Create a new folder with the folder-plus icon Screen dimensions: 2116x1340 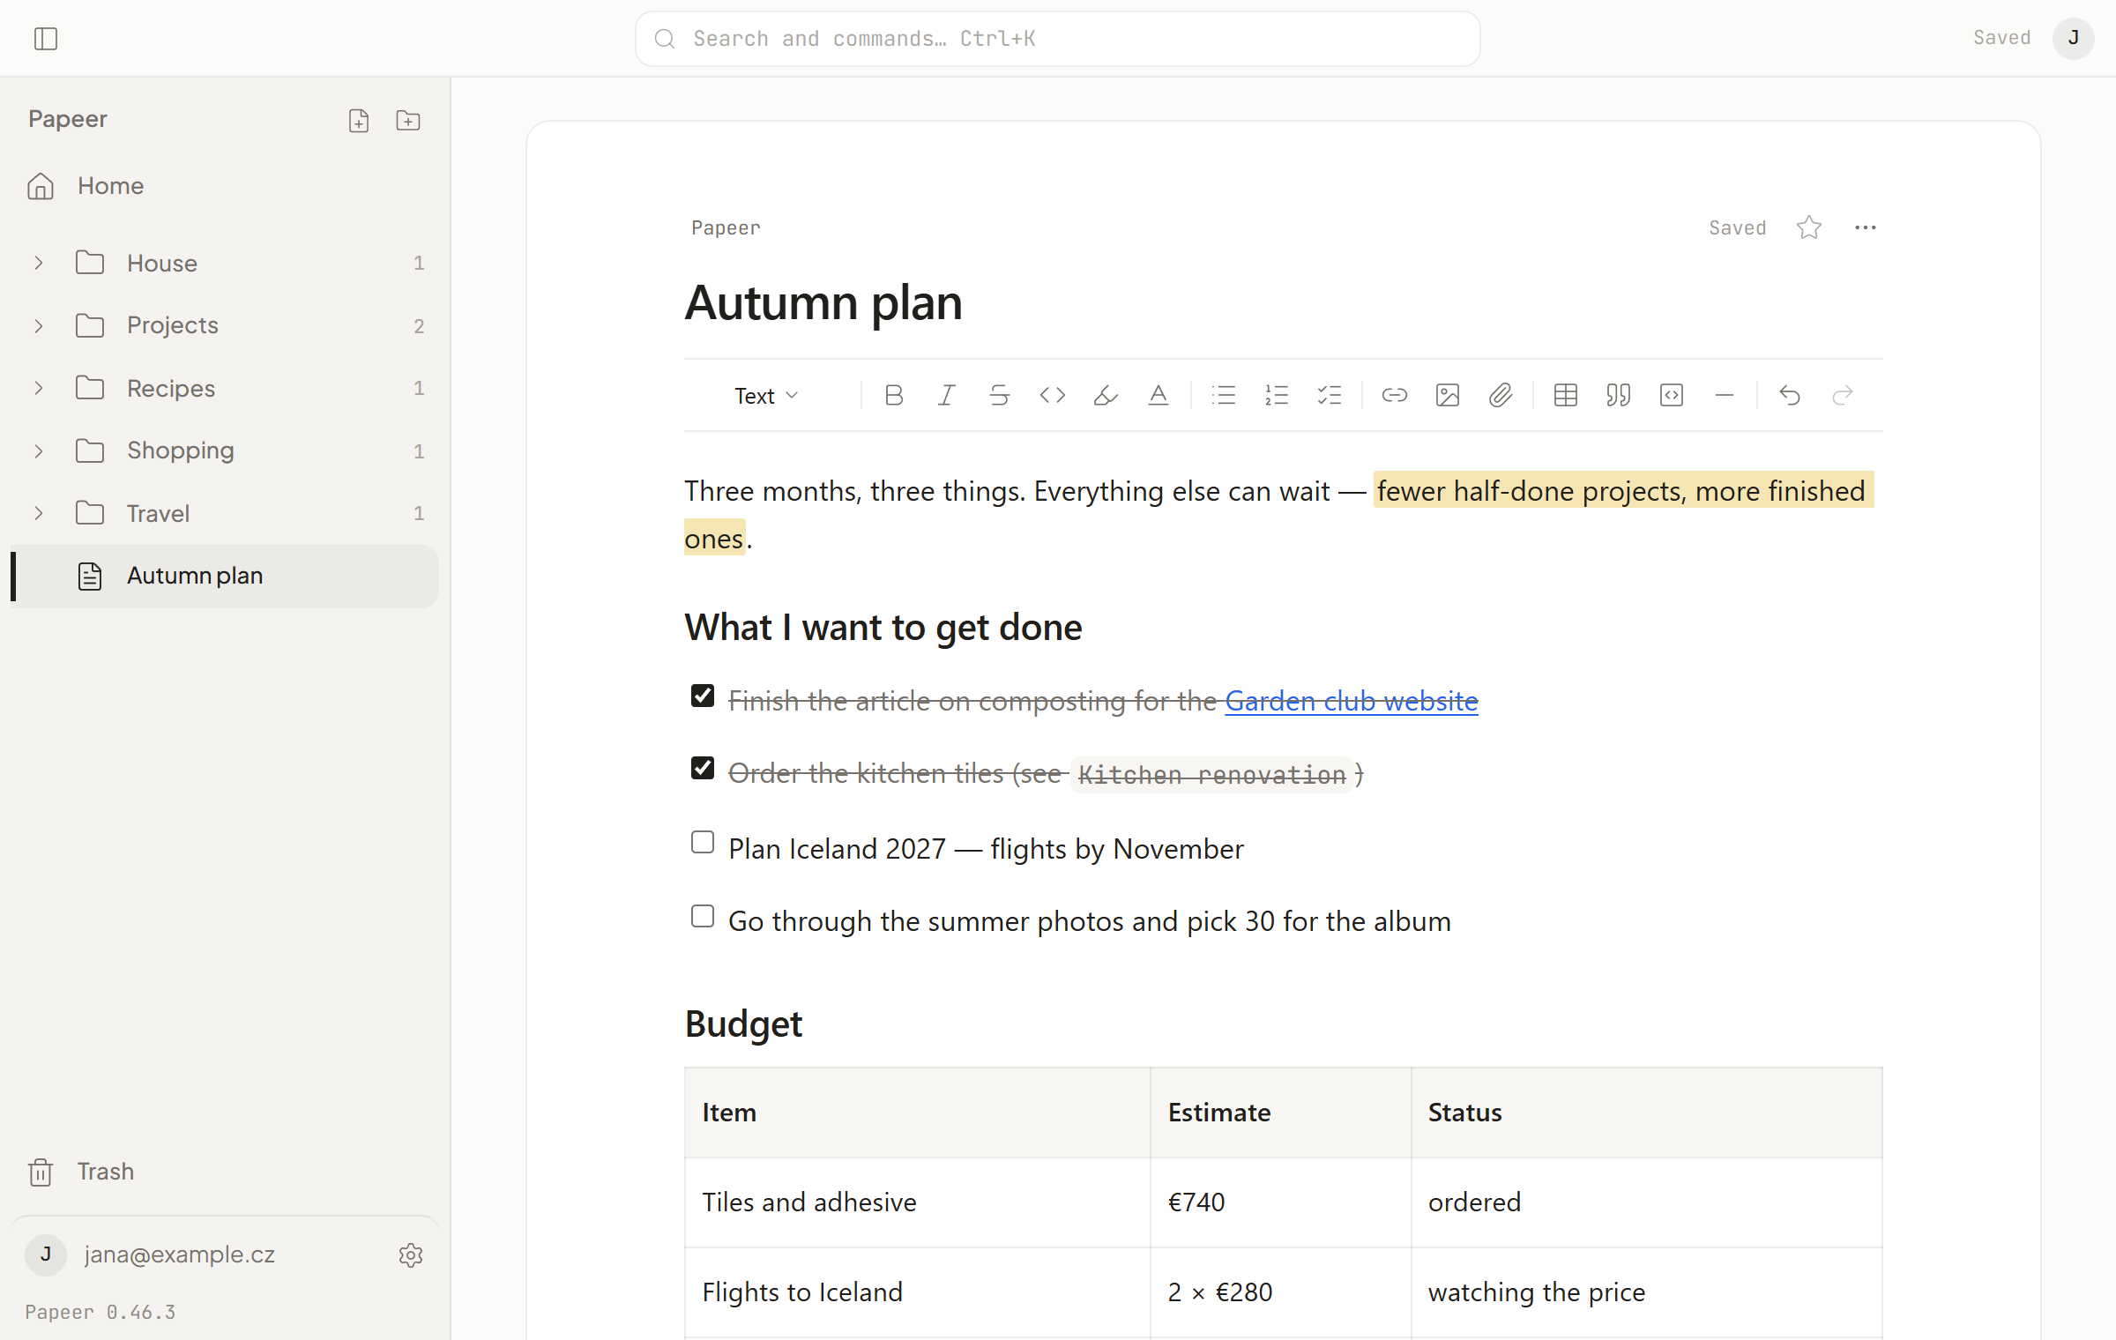click(408, 121)
